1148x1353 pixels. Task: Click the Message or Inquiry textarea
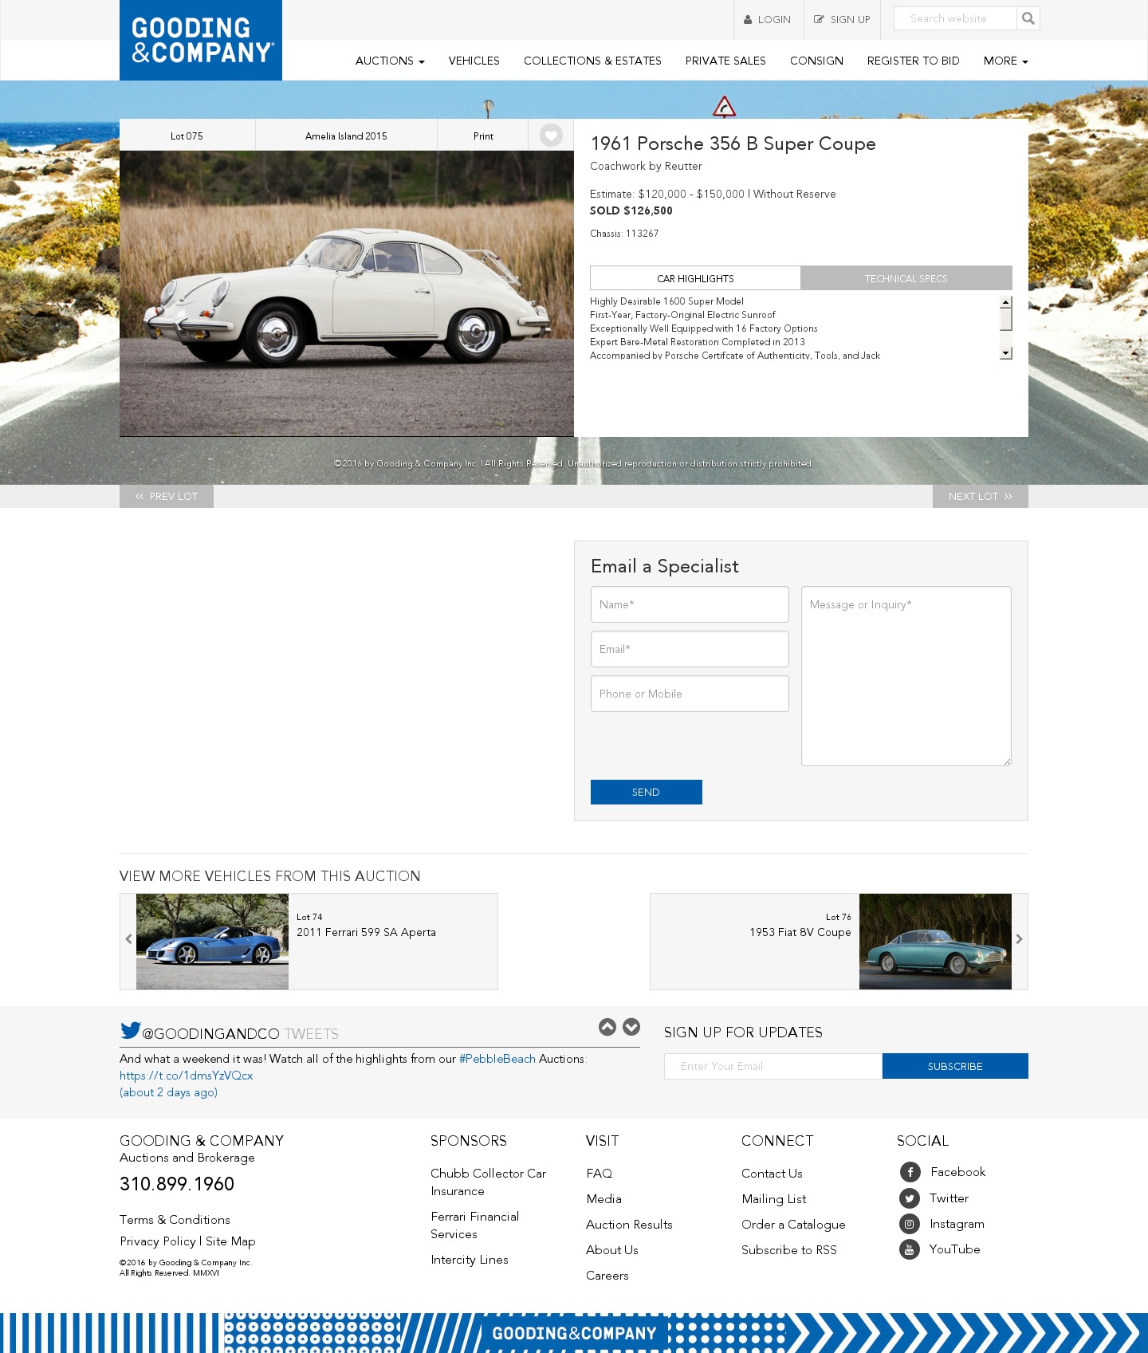coord(906,676)
